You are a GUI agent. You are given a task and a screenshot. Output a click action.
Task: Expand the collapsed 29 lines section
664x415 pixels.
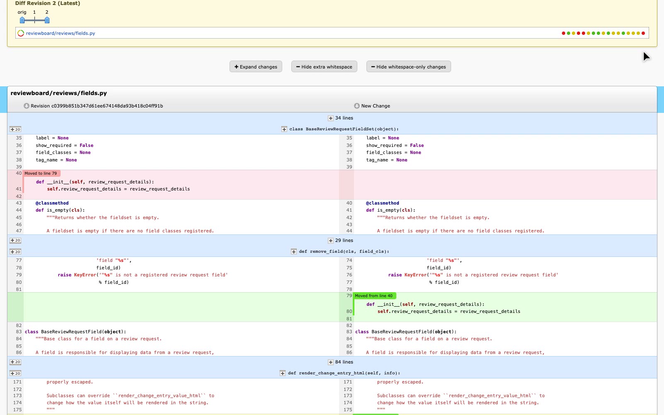331,241
